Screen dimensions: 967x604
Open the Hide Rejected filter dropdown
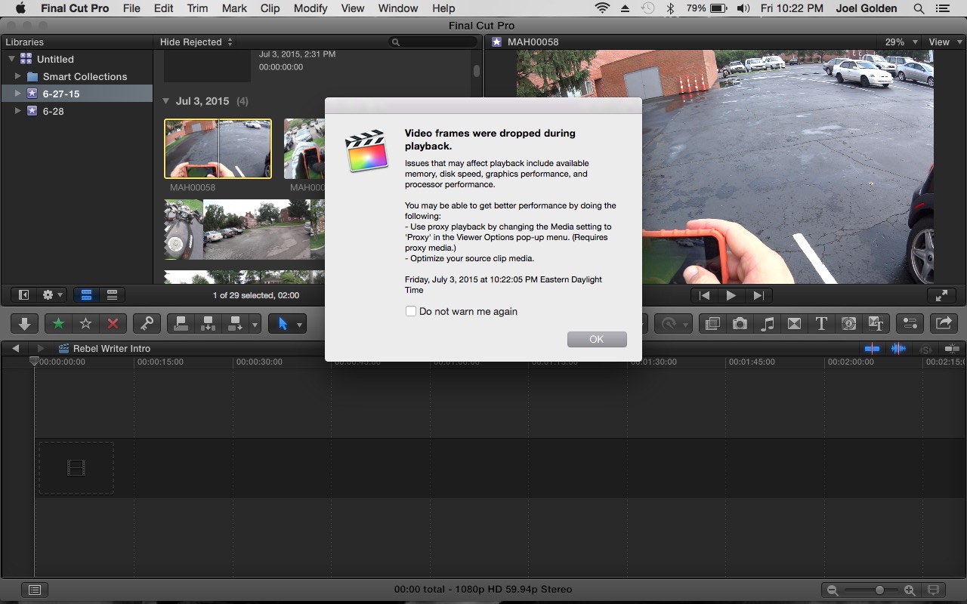point(196,42)
